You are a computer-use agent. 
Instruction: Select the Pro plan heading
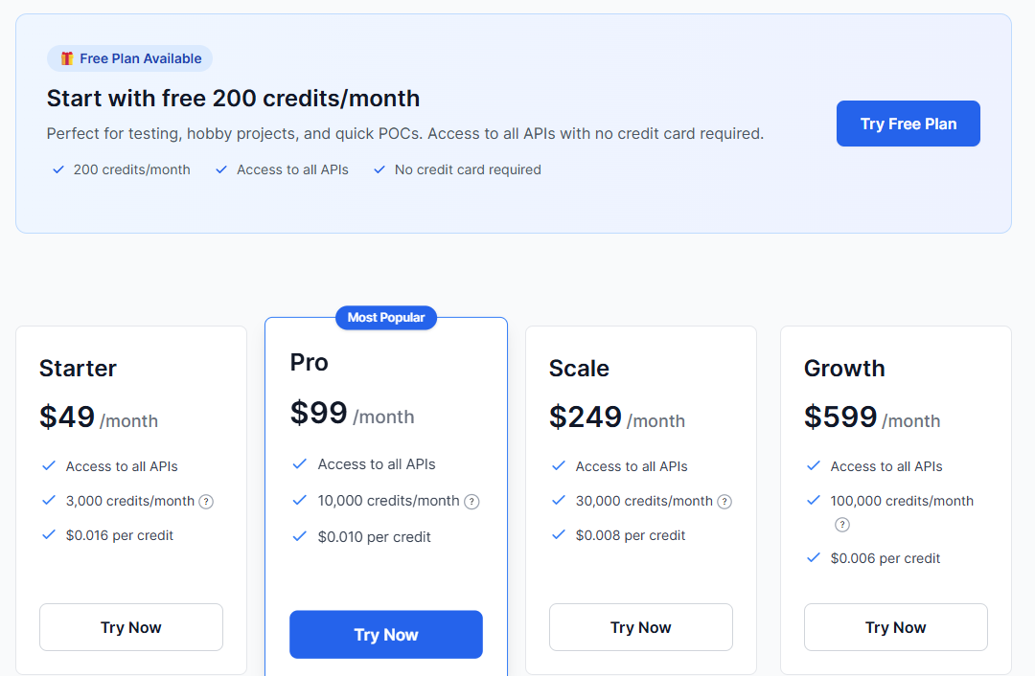tap(309, 363)
